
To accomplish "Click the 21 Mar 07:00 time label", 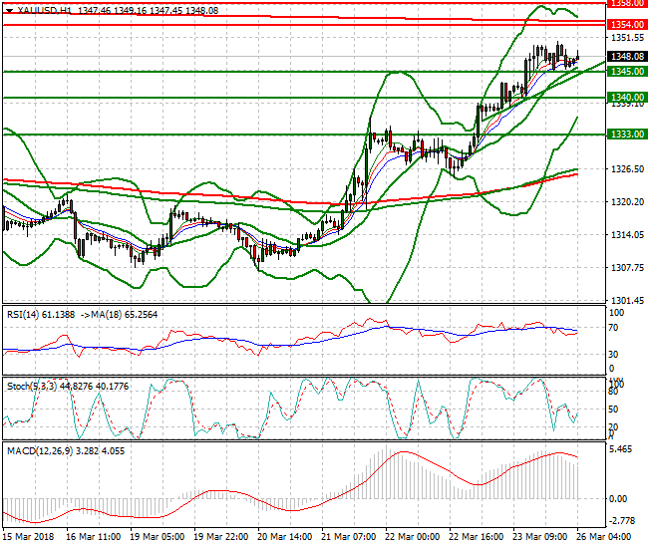I will point(348,537).
